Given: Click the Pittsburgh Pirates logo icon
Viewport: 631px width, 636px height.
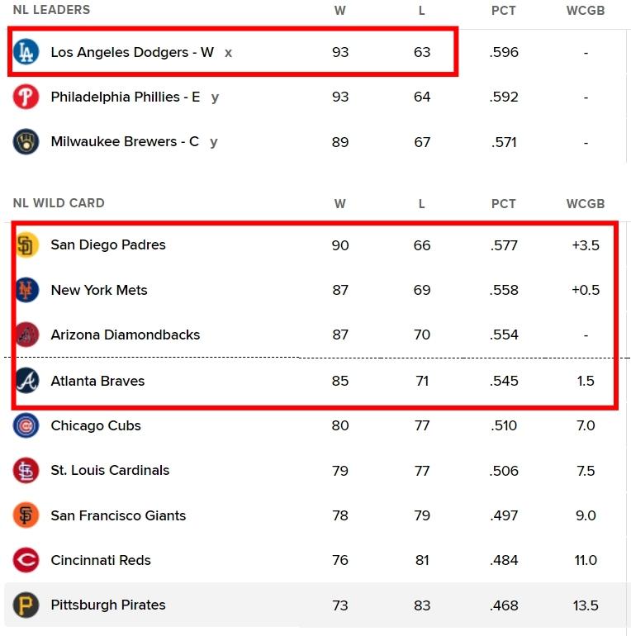Looking at the screenshot, I should [26, 605].
